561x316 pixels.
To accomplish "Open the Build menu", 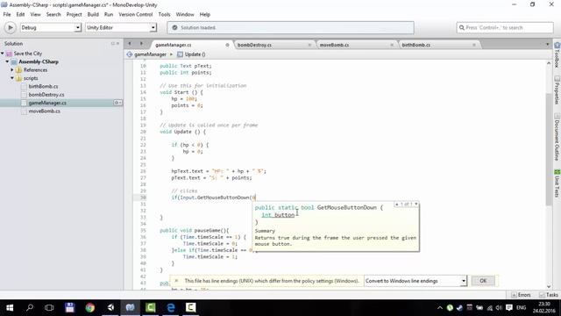I will [93, 14].
